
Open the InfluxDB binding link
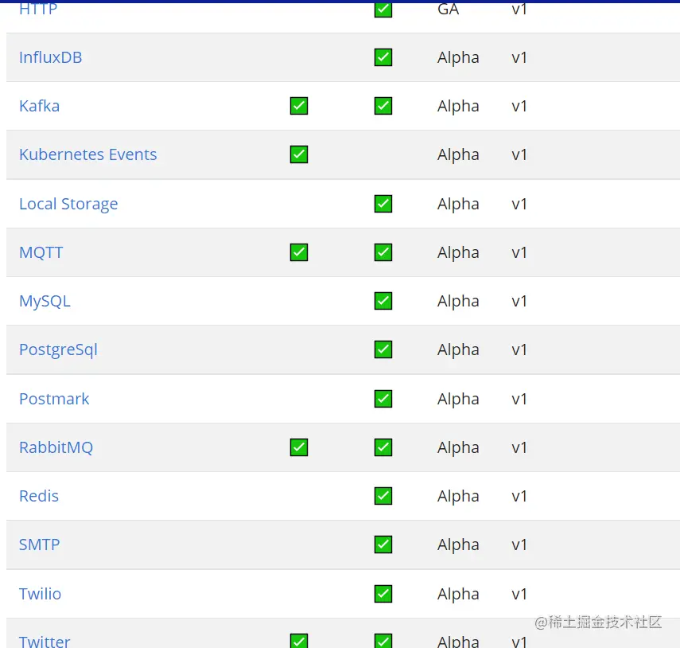[x=50, y=57]
